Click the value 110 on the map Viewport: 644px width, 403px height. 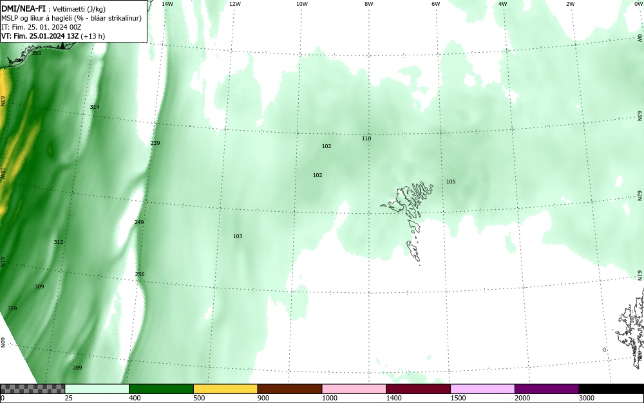click(x=366, y=138)
